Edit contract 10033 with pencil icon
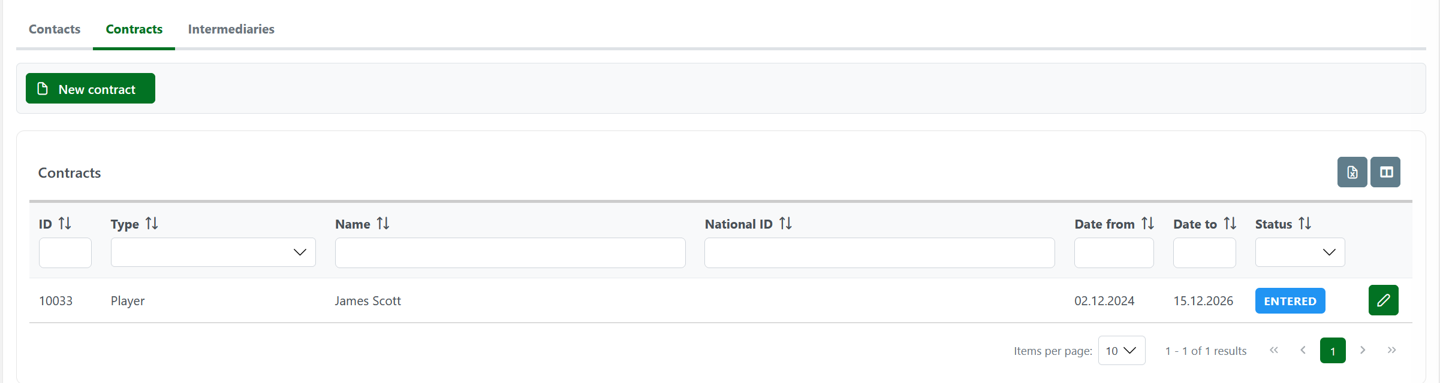Viewport: 1440px width, 383px height. pyautogui.click(x=1383, y=300)
